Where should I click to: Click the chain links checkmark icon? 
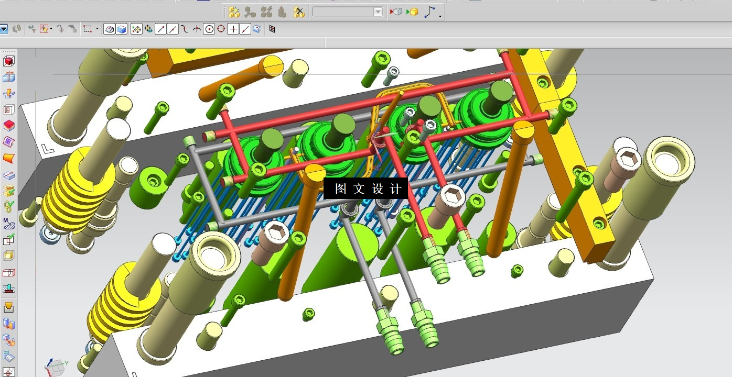[9, 207]
